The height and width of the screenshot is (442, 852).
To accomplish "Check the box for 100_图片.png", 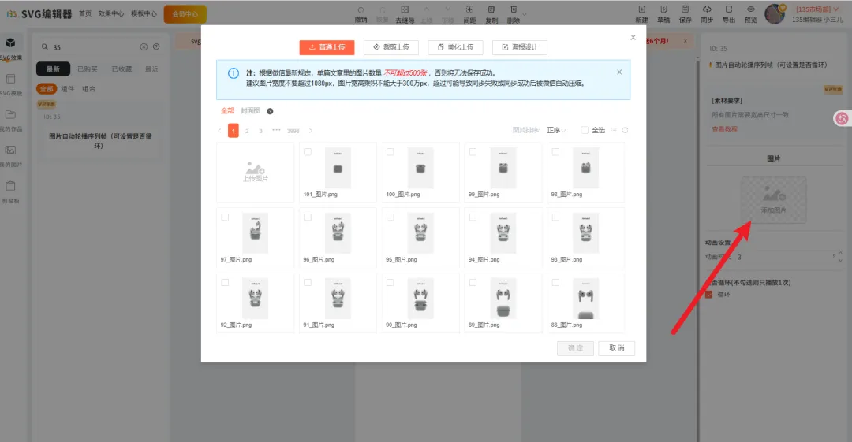I will [390, 152].
